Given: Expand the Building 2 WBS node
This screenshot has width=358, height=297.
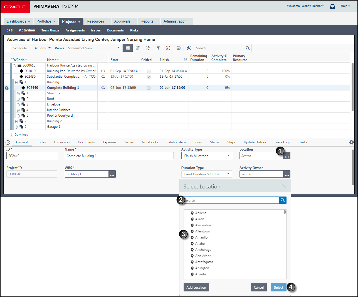Looking at the screenshot, I should 16,121.
